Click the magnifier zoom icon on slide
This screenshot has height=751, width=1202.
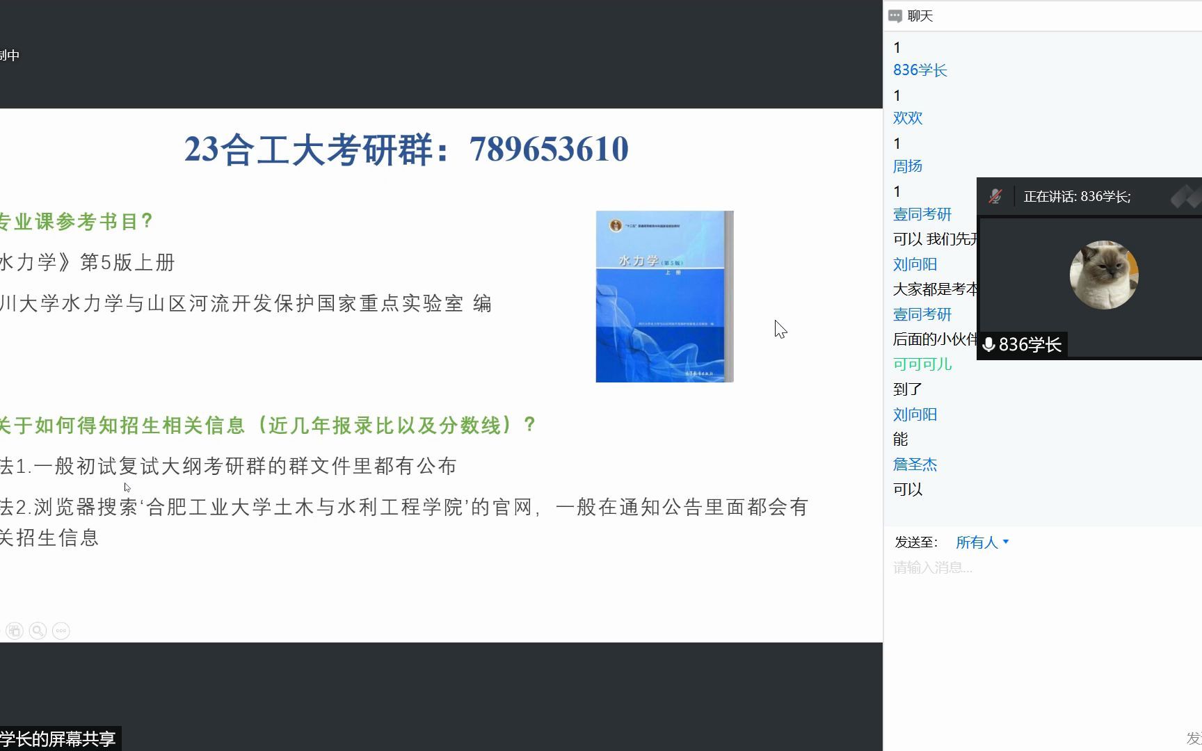(38, 631)
